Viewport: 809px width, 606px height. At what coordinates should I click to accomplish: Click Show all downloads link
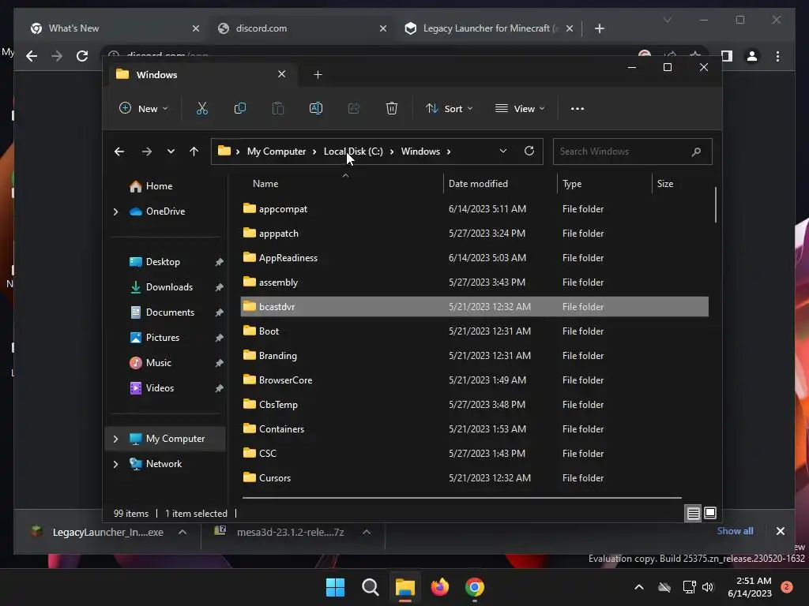coord(735,531)
